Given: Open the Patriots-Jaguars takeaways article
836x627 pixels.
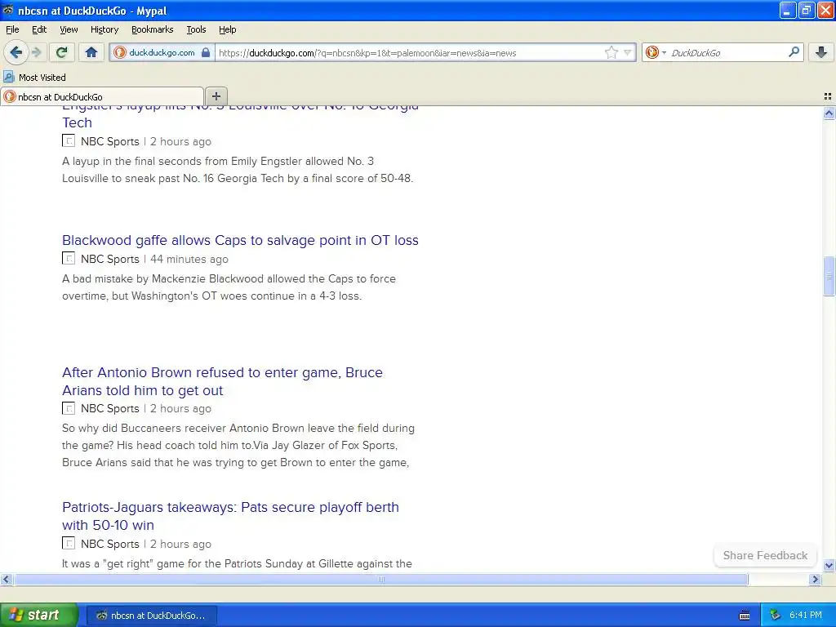Looking at the screenshot, I should click(x=230, y=516).
